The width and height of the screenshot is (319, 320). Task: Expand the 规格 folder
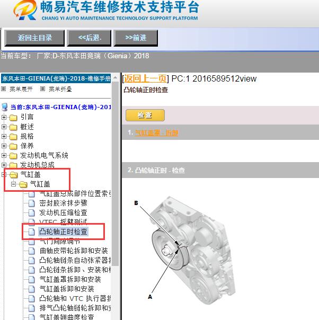4,136
